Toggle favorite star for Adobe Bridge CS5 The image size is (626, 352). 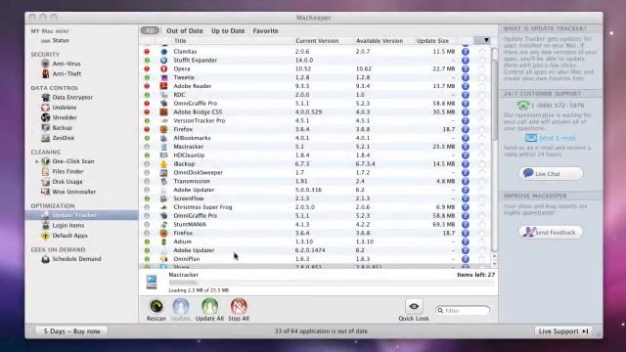coord(482,112)
